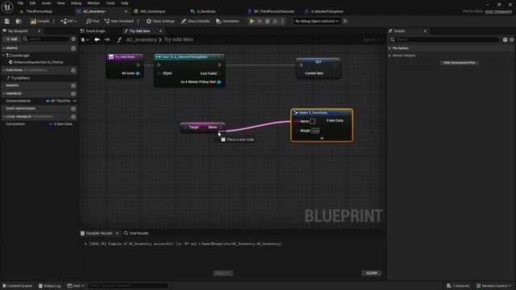Close the Try Add Item graph tab
This screenshot has height=290, width=516.
coord(160,31)
